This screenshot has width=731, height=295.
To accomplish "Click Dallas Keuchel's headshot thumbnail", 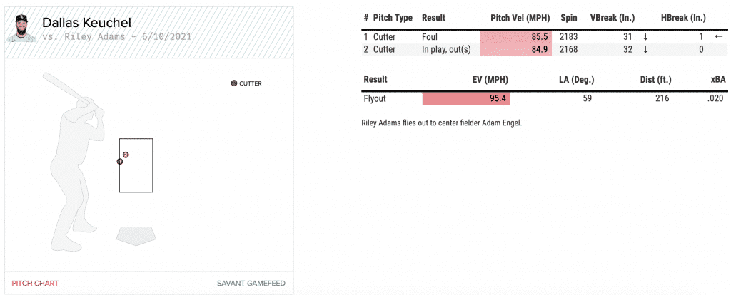I will click(21, 29).
